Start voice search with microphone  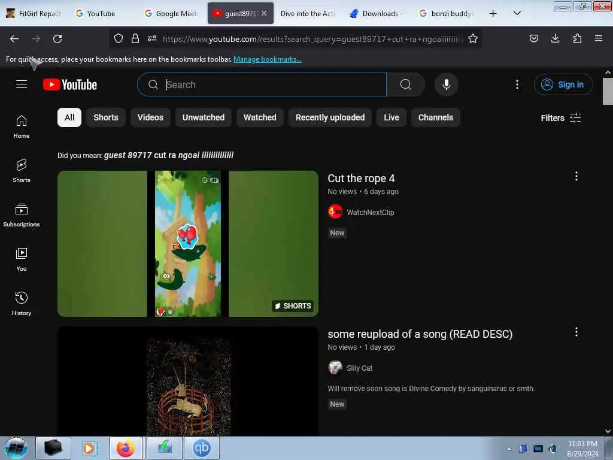tap(447, 84)
